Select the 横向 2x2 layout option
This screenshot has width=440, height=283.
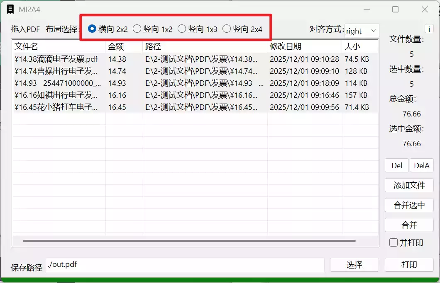coord(93,29)
